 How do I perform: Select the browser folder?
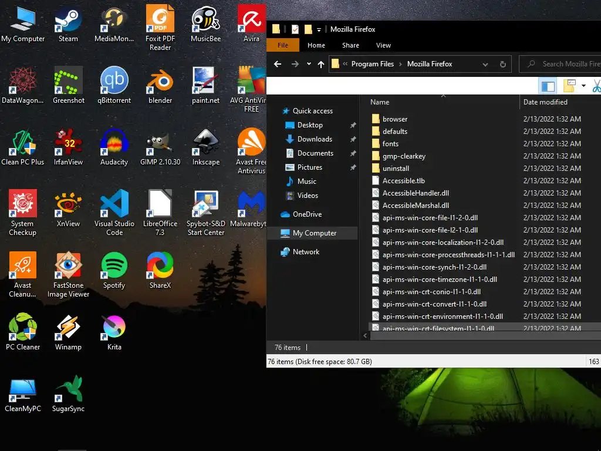click(394, 119)
